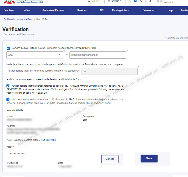The image size is (188, 177).
Task: Open the Call Us dropdown
Action: [95, 1]
